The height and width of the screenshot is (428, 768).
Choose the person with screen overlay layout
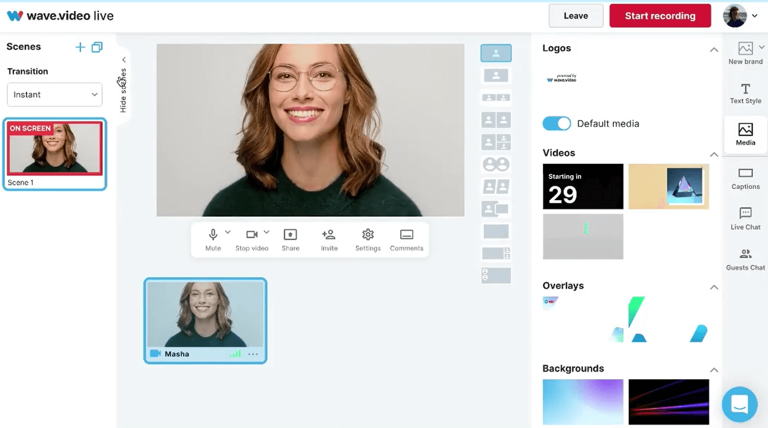(496, 209)
